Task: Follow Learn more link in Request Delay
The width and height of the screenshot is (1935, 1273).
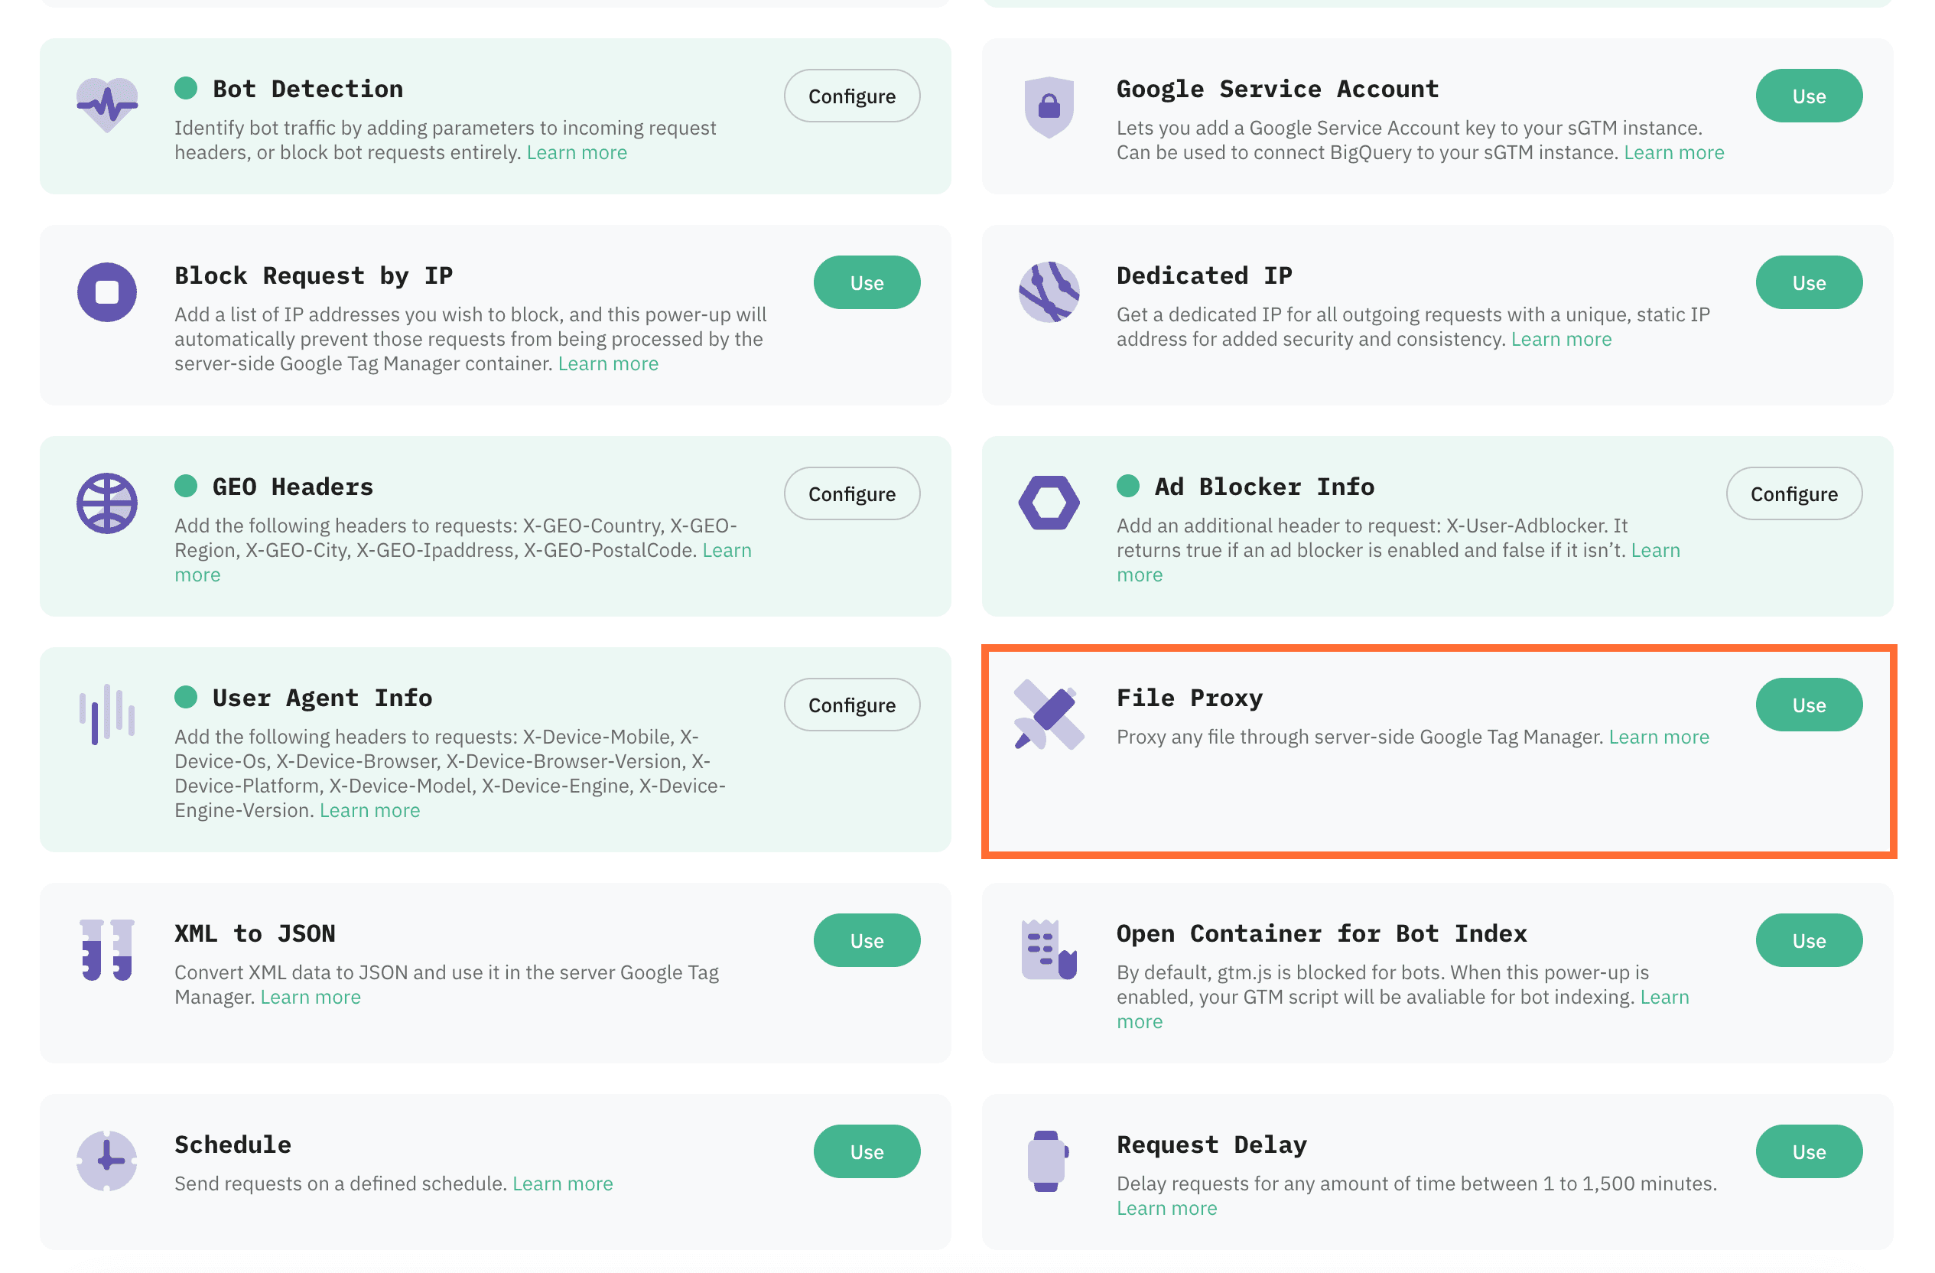Action: click(1166, 1207)
